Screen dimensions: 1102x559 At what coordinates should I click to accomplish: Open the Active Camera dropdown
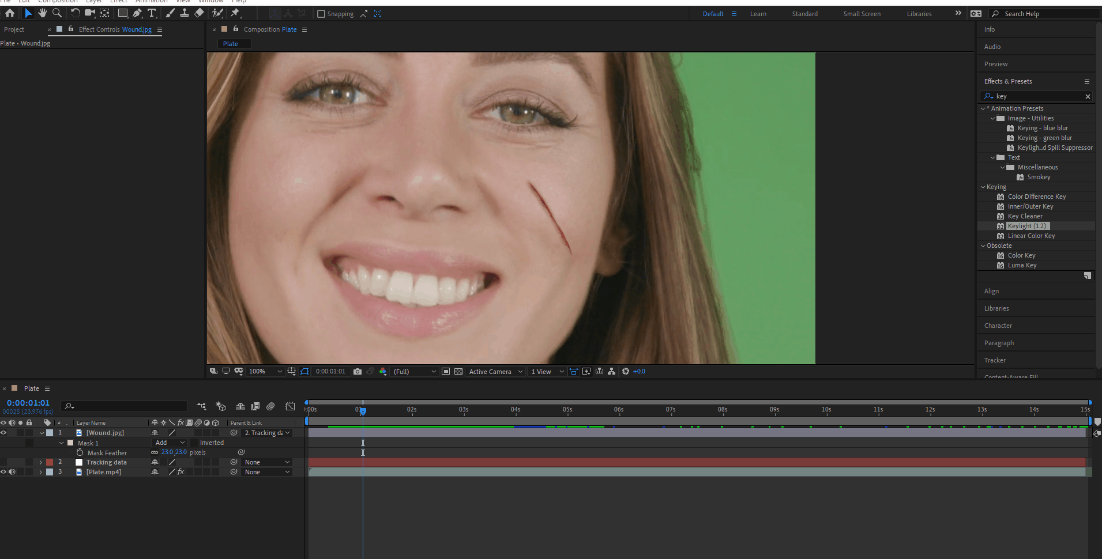(x=495, y=372)
